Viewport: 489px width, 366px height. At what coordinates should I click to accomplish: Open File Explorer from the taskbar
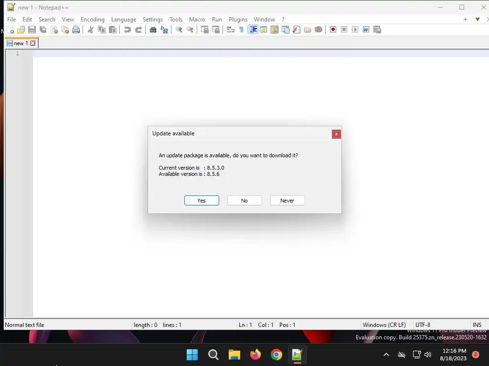coord(234,355)
